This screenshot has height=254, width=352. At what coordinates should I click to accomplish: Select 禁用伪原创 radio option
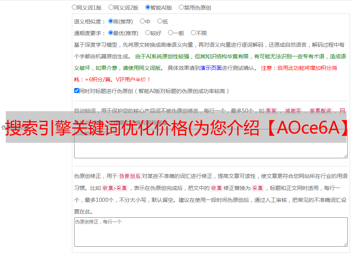(181, 7)
